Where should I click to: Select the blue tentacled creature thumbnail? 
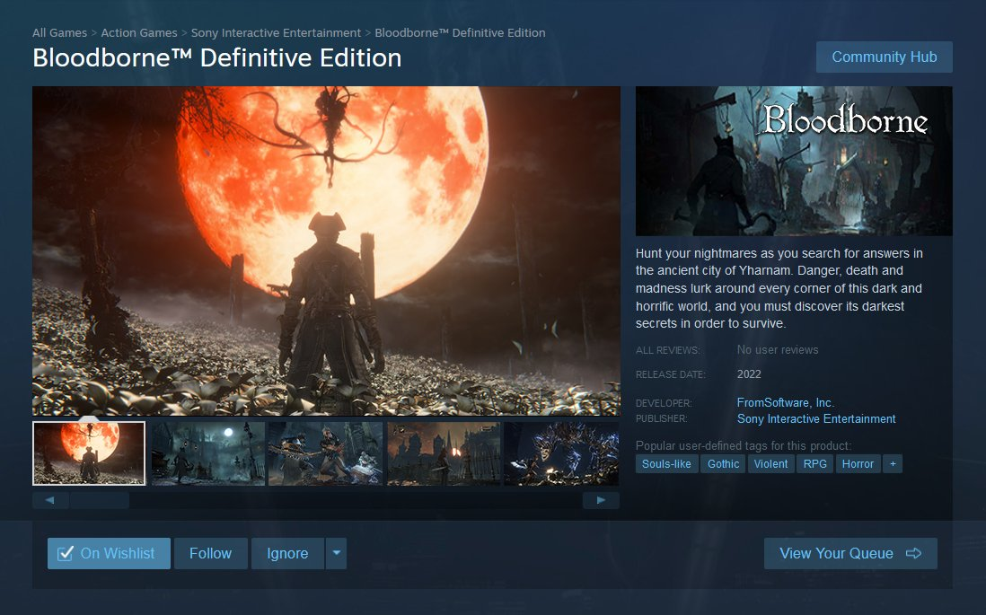click(561, 453)
